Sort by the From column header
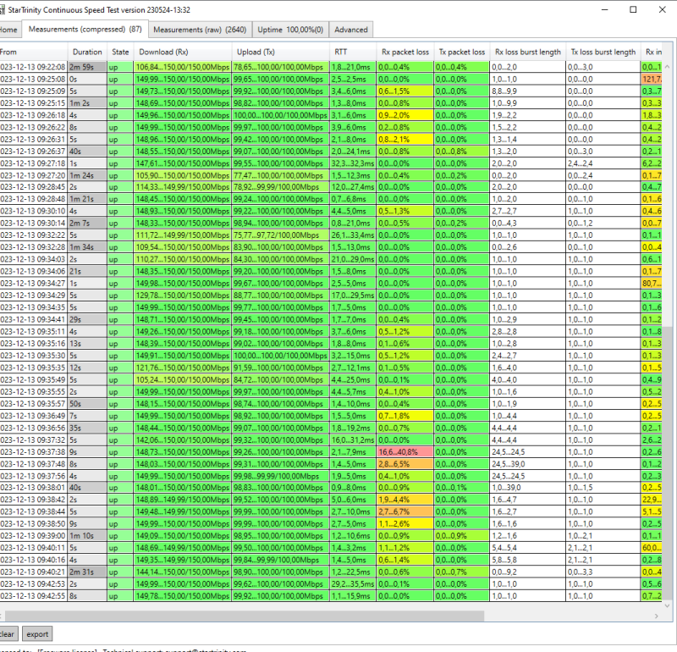The height and width of the screenshot is (652, 677). (33, 52)
